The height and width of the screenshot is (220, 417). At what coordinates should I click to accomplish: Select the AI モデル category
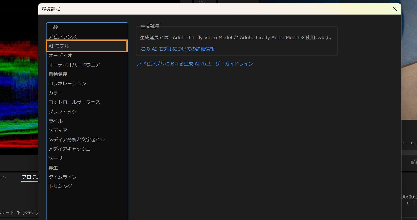[87, 46]
